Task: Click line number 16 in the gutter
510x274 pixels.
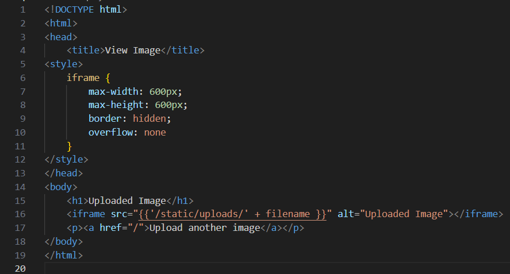Action: coord(20,214)
